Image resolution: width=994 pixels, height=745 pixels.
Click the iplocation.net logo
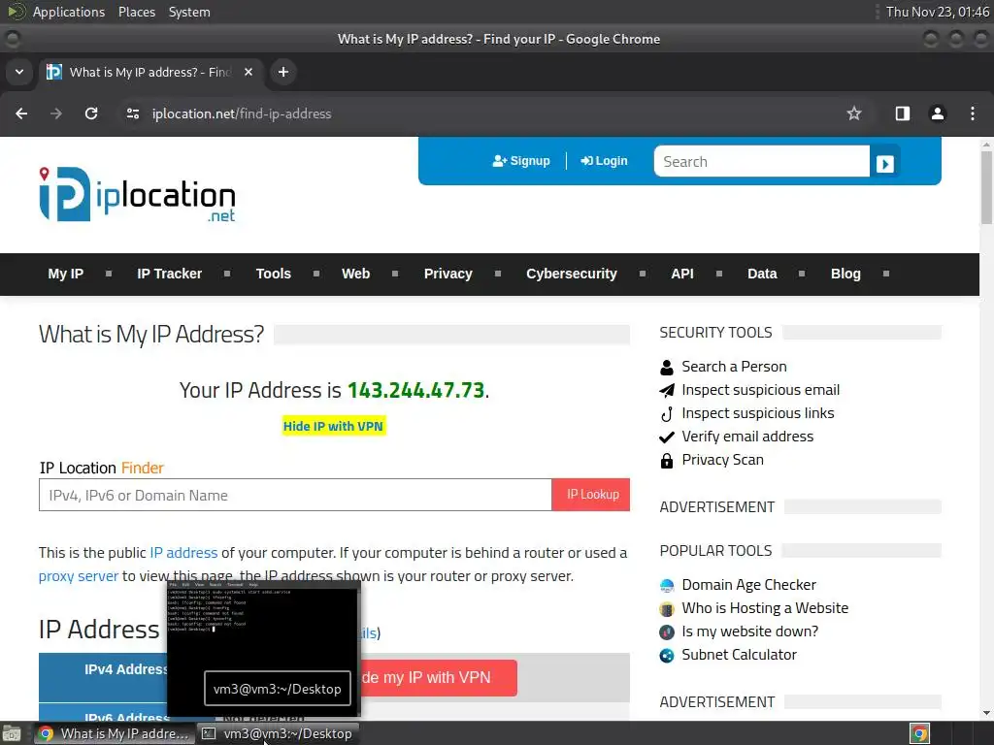pos(137,194)
